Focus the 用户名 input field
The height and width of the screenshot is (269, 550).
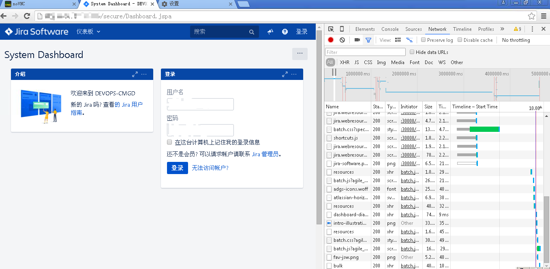click(200, 104)
